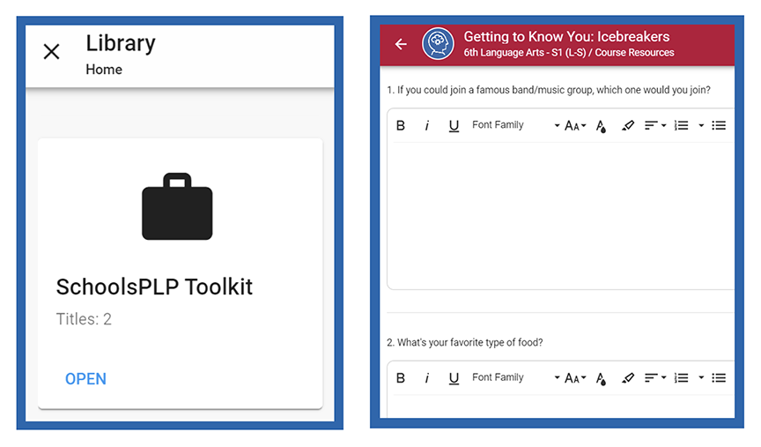Insert numbered list in question 2 editor
This screenshot has height=447, width=761.
coord(682,378)
